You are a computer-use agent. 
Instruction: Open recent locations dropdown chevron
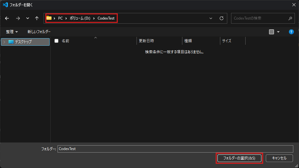click(27, 18)
